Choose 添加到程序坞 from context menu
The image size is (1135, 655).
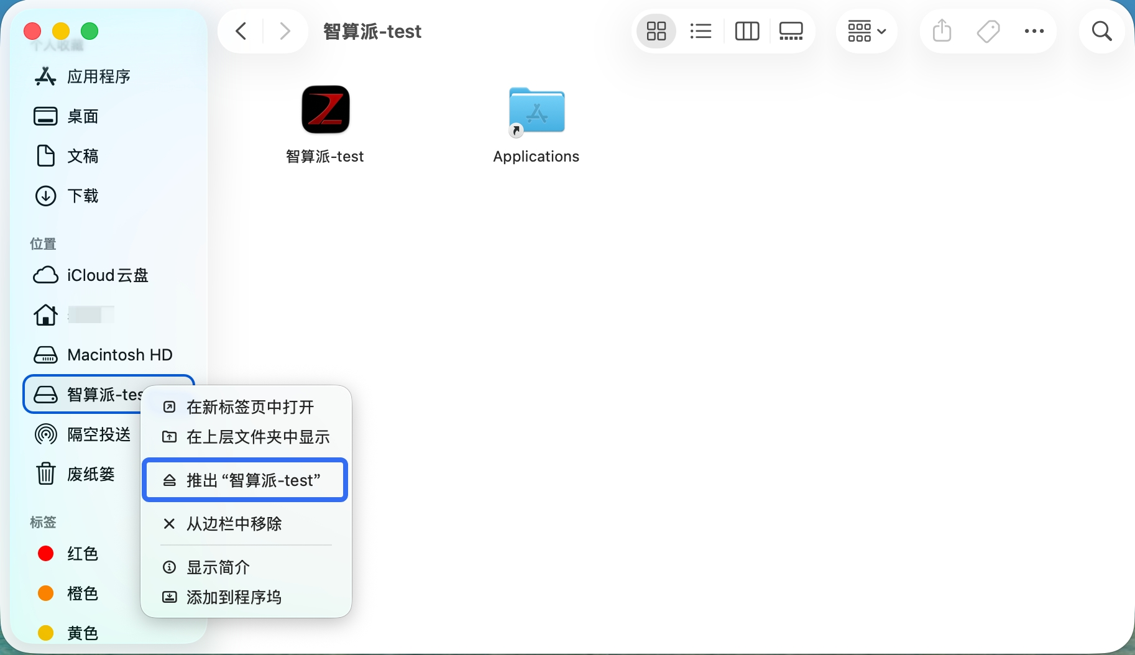246,597
